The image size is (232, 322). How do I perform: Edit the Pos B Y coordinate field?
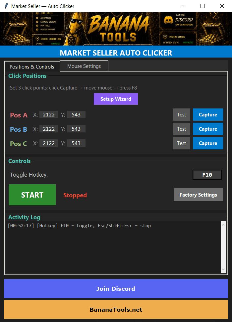tap(76, 129)
